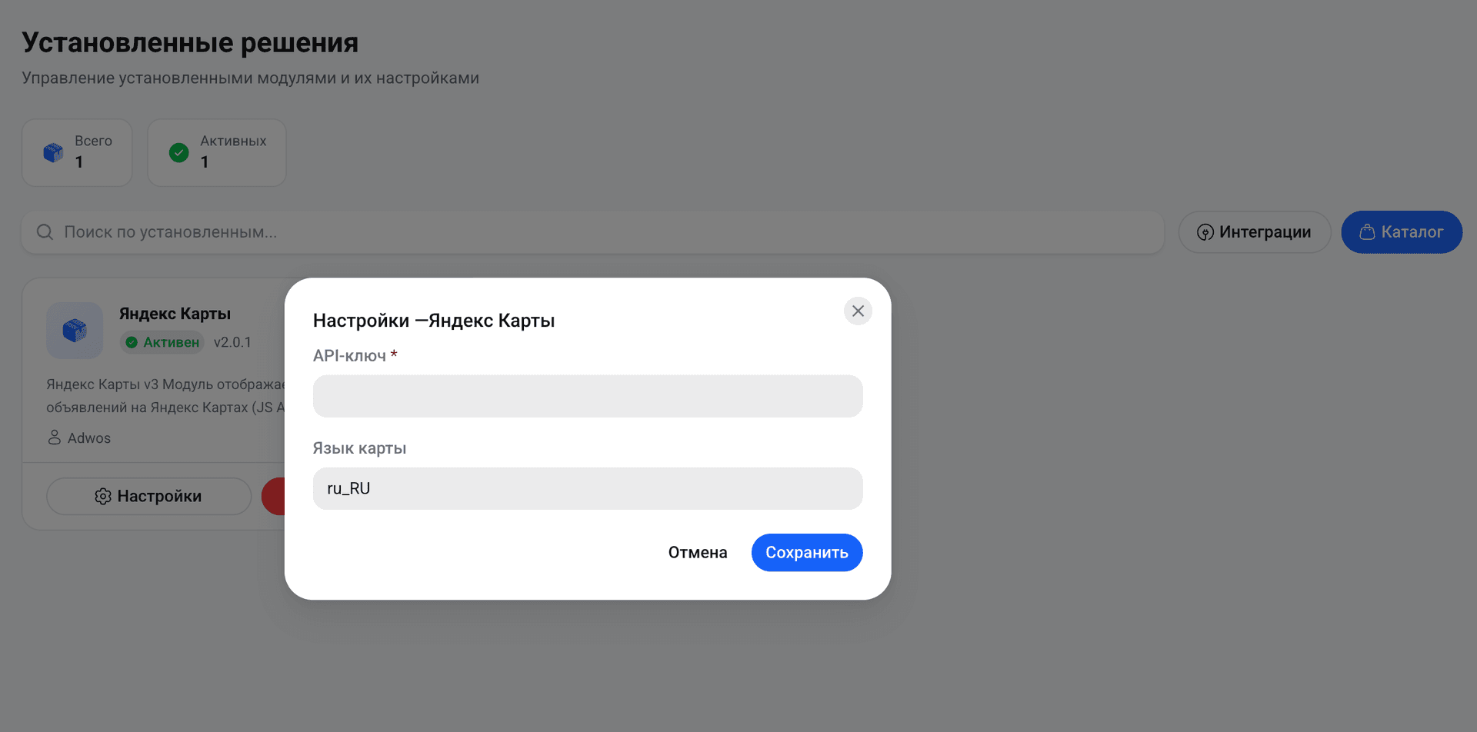Viewport: 1477px width, 732px height.
Task: Click the Активен status badge
Action: point(162,342)
